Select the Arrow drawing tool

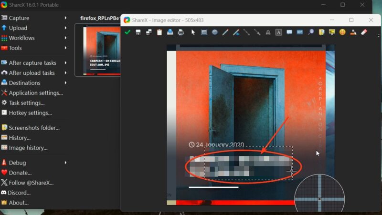pyautogui.click(x=257, y=32)
